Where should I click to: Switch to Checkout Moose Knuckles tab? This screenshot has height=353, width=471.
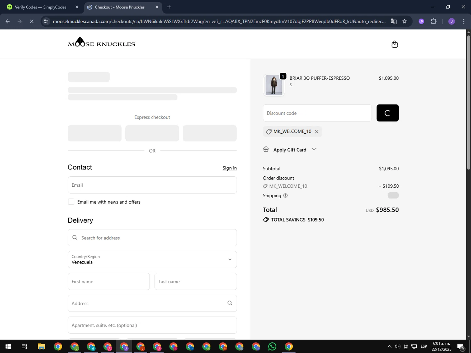tap(120, 7)
